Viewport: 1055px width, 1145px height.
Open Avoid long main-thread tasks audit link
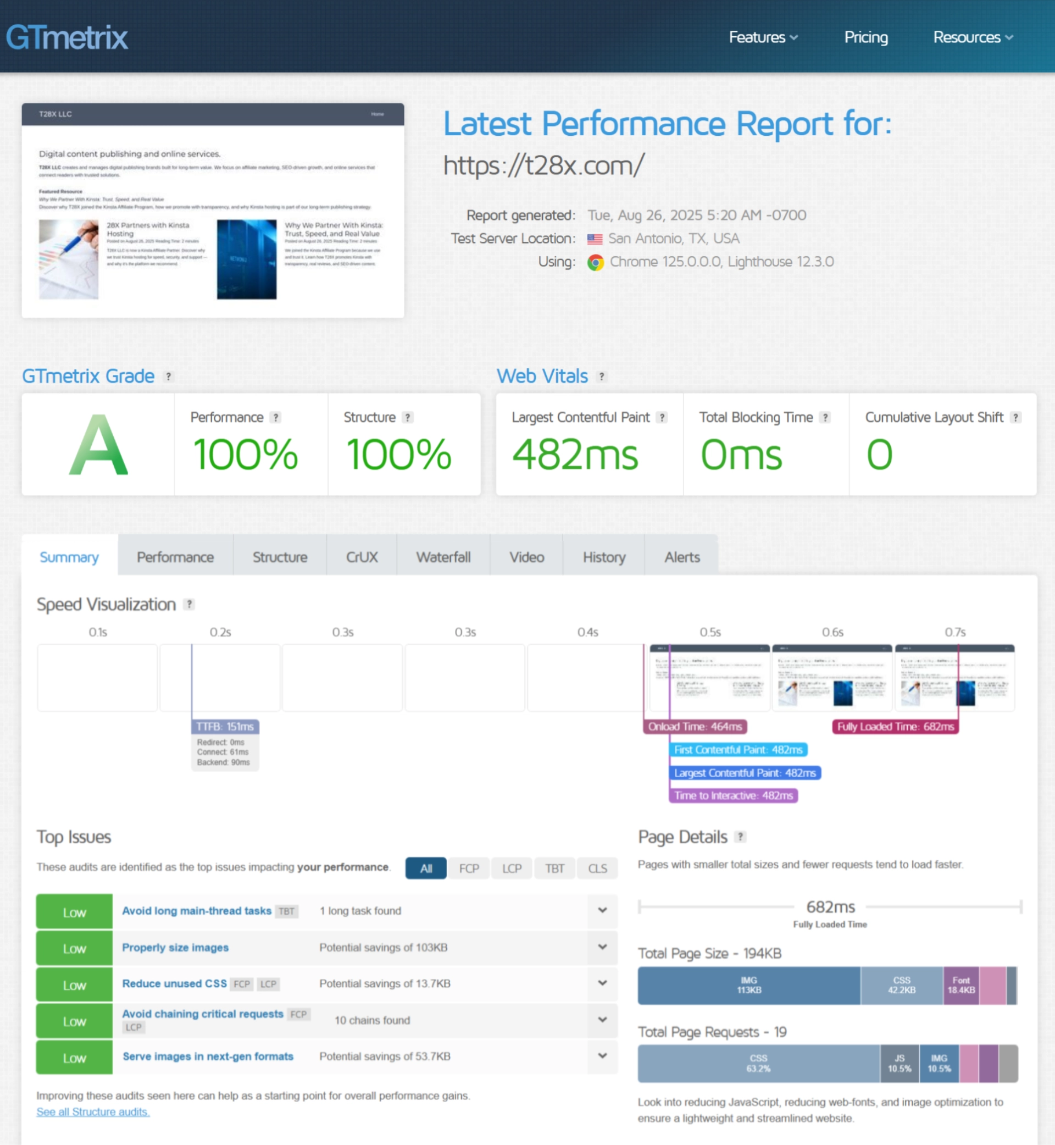(x=197, y=911)
